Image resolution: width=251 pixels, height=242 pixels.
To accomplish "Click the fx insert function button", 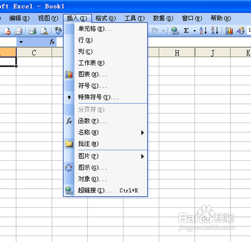I will pyautogui.click(x=52, y=42).
